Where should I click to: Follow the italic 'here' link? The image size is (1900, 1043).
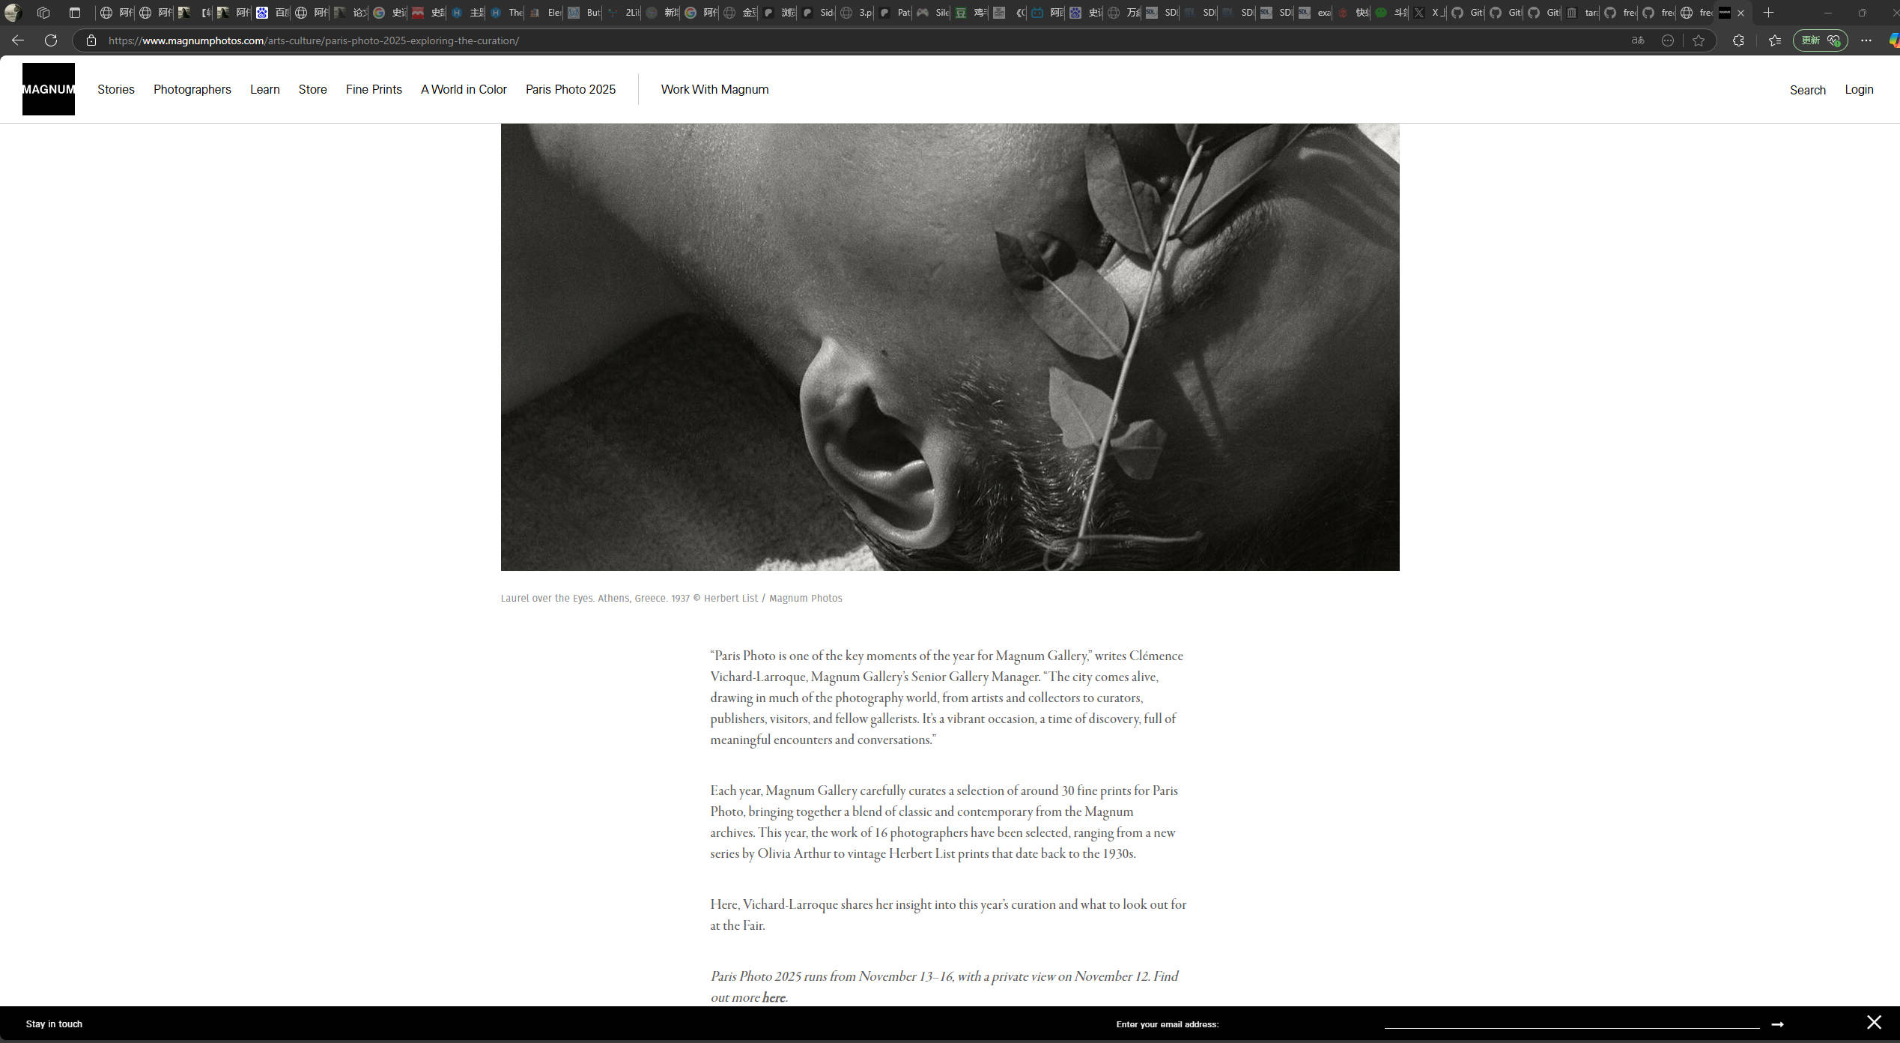click(774, 997)
